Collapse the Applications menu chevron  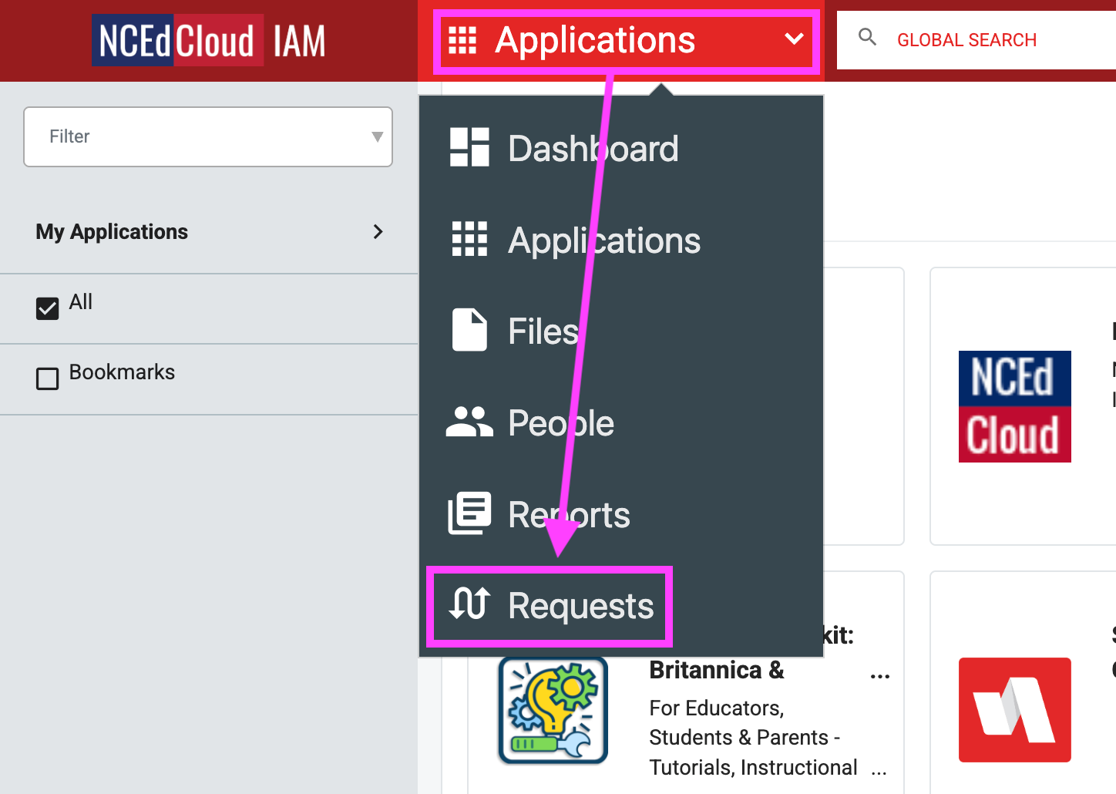[795, 40]
